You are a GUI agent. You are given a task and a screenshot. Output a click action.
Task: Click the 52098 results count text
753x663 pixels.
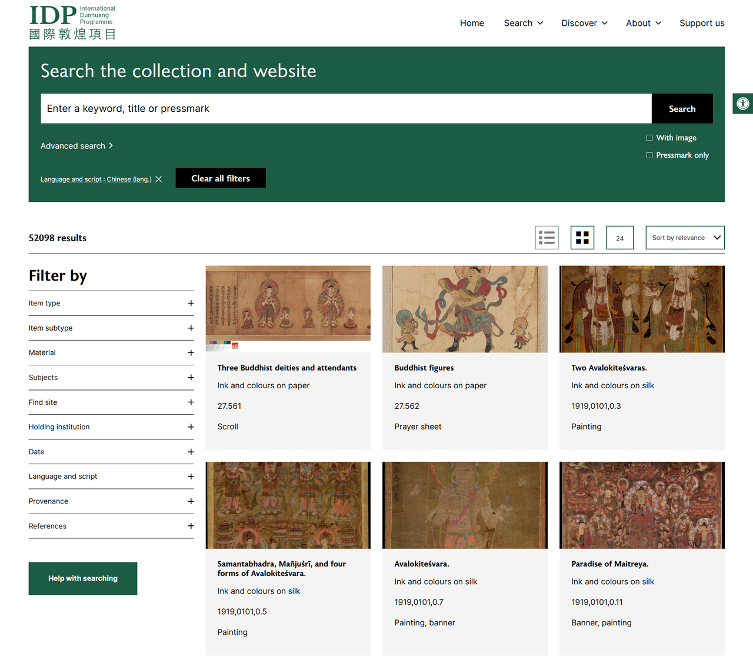point(58,238)
